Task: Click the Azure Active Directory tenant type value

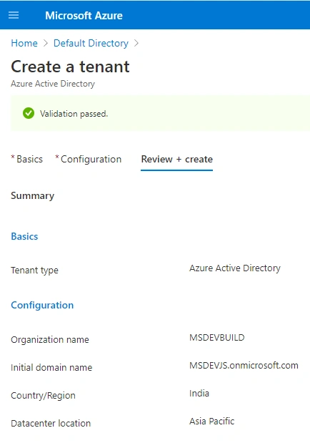Action: coord(235,268)
